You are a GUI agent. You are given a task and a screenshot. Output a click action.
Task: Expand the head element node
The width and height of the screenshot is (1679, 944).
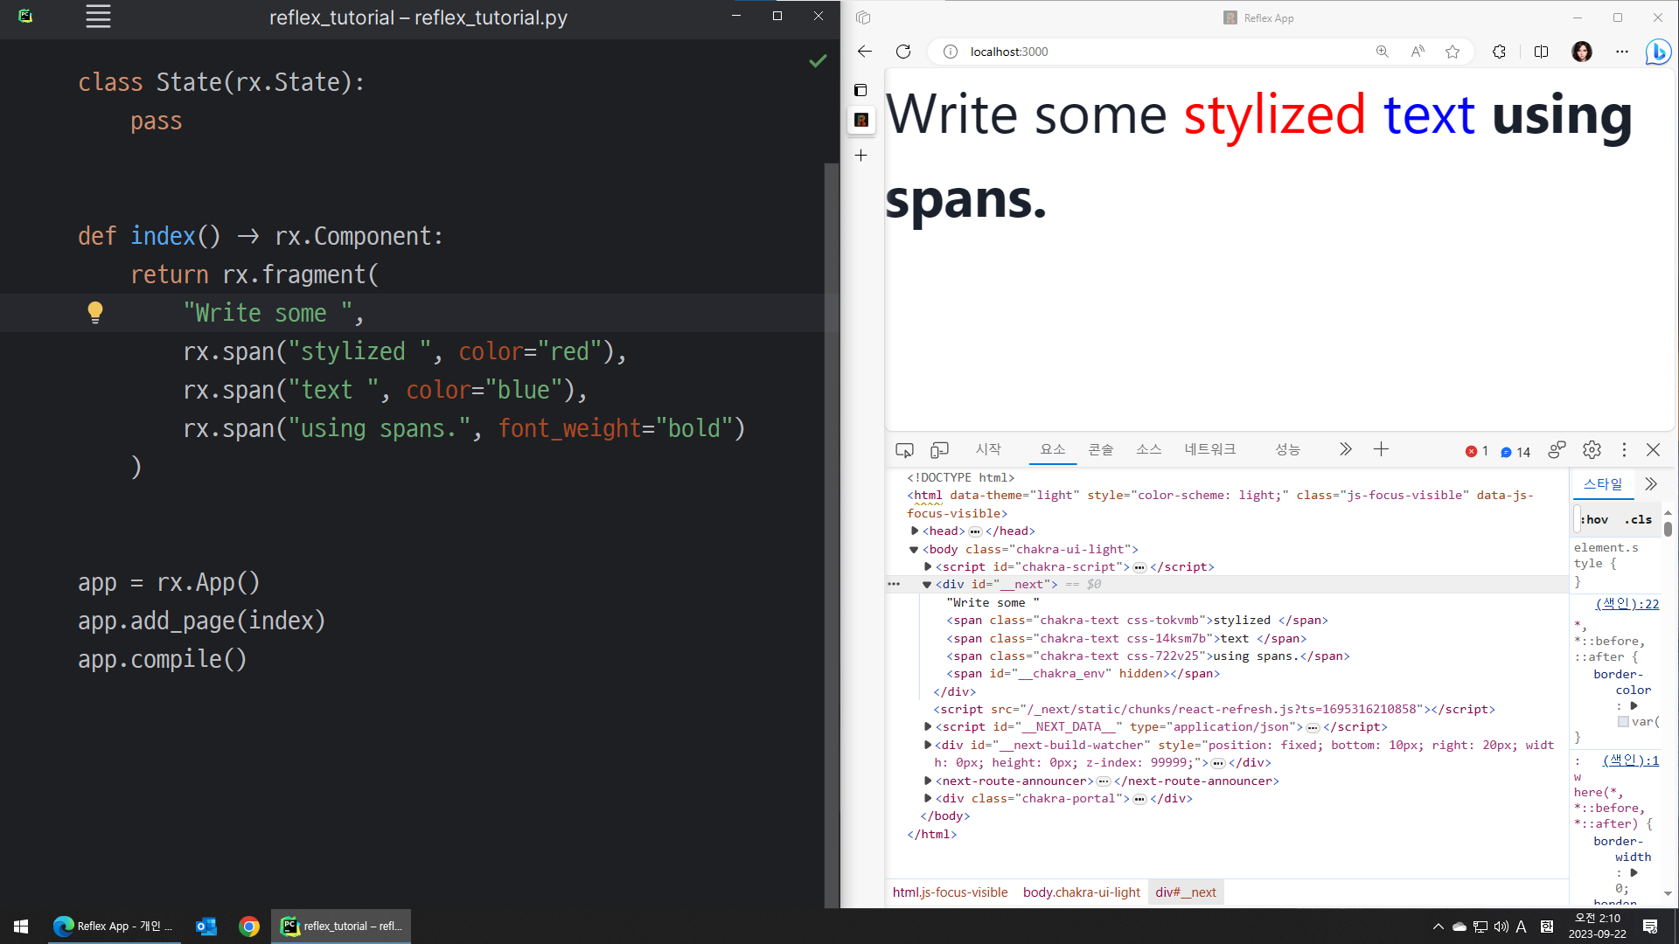pos(915,531)
